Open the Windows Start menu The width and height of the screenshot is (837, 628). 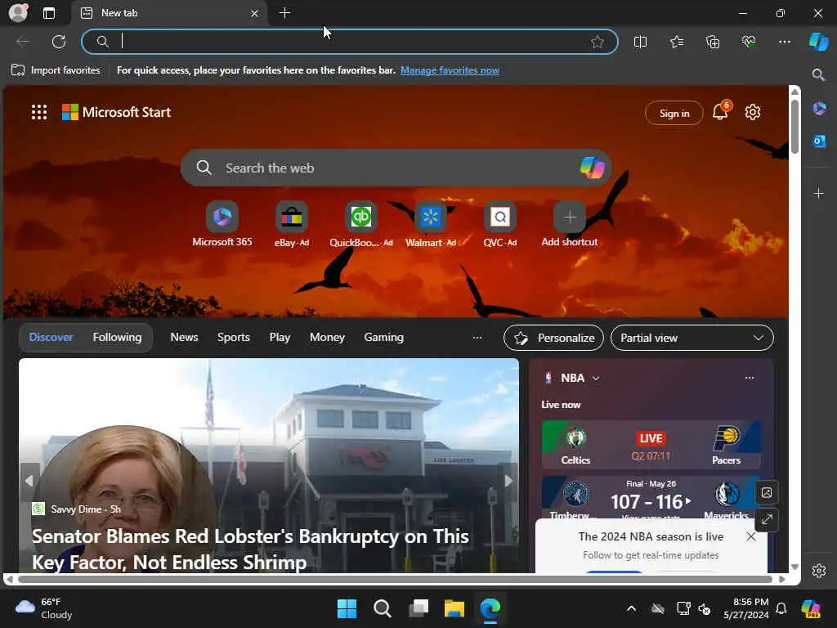tap(347, 608)
